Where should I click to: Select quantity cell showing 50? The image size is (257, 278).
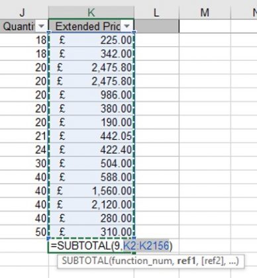[24, 232]
